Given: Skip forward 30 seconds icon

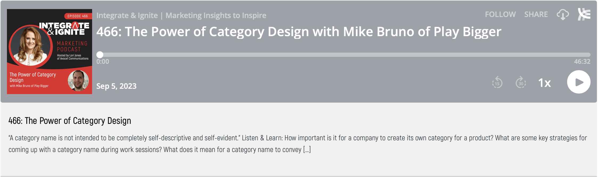Looking at the screenshot, I should tap(521, 82).
